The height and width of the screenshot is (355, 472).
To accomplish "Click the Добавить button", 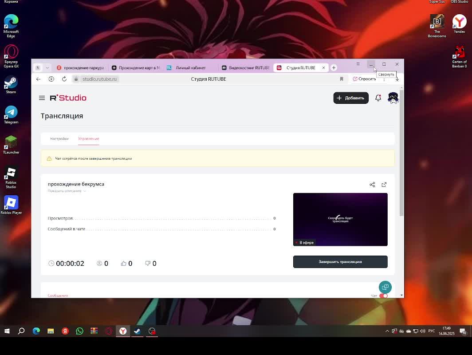I will point(351,98).
